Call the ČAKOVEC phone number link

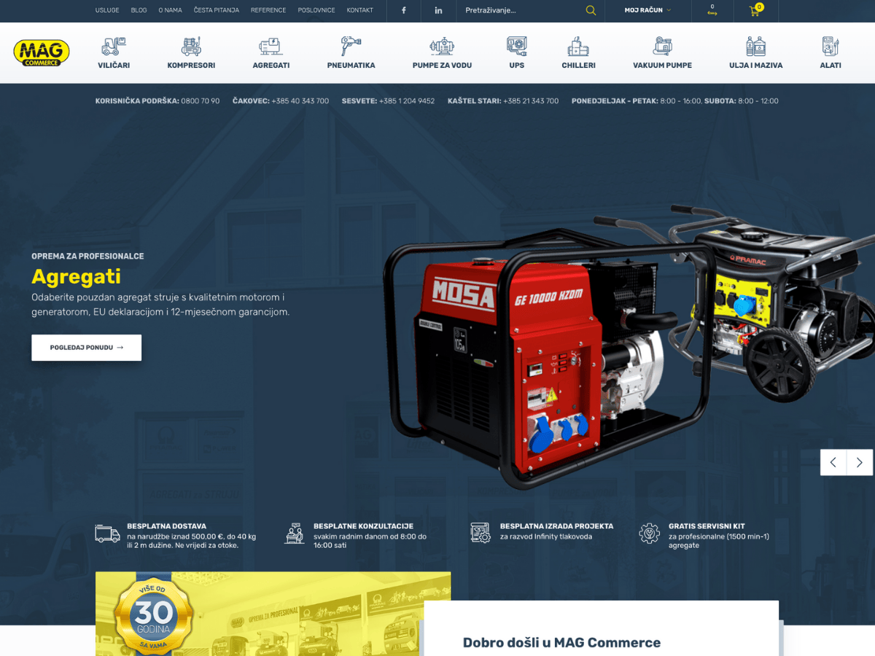pos(301,101)
